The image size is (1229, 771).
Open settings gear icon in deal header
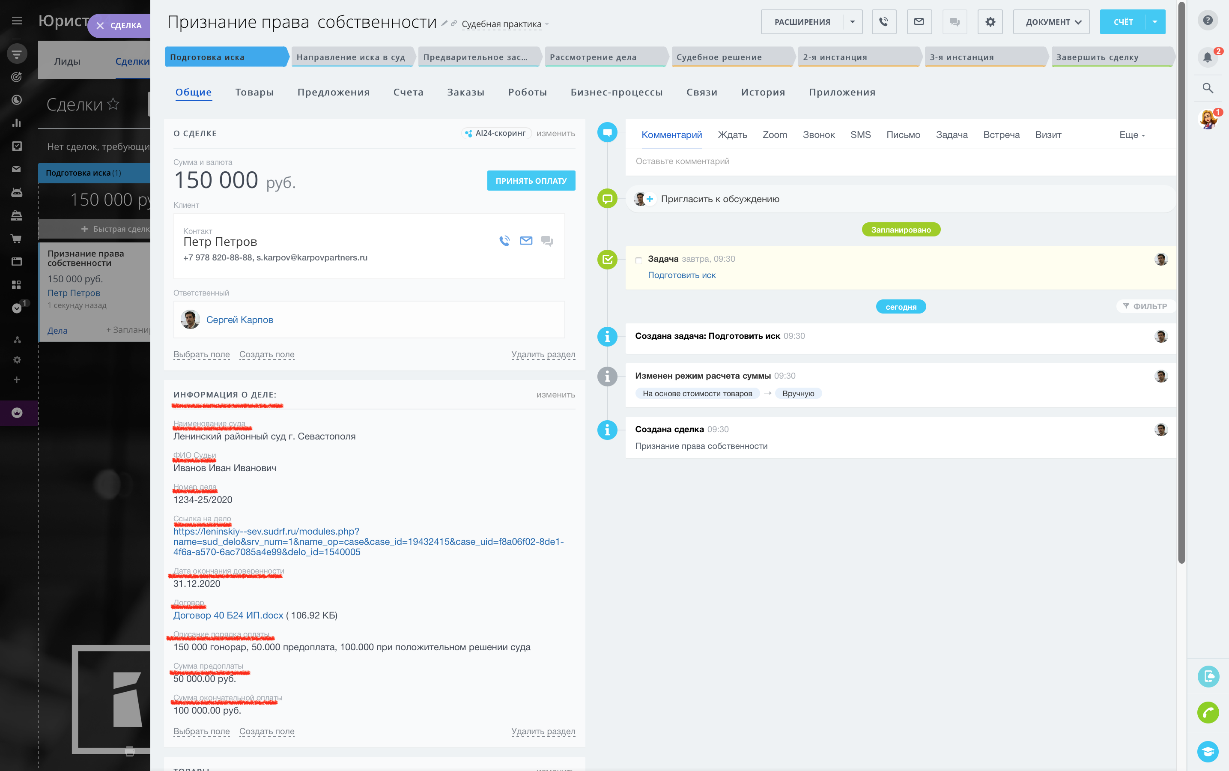(x=990, y=22)
